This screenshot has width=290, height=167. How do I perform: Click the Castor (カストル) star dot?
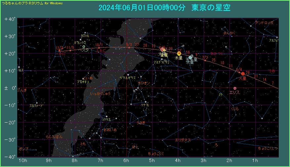coord(85,32)
